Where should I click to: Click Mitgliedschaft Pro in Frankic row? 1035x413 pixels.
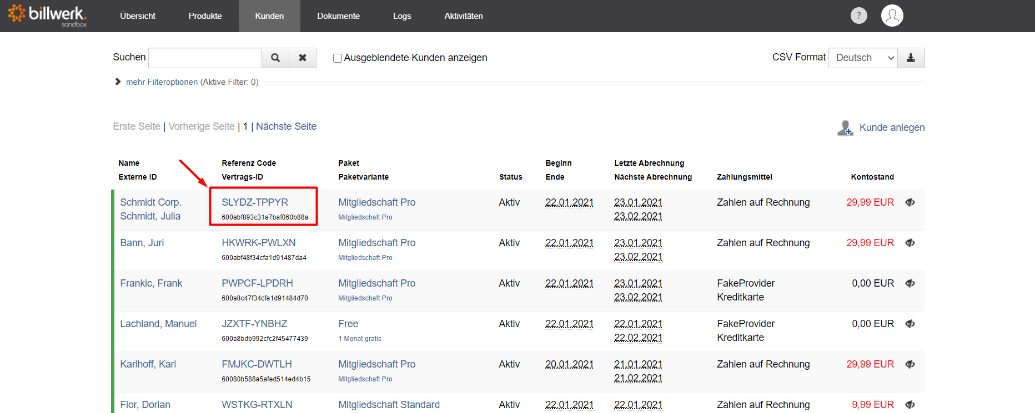click(377, 283)
